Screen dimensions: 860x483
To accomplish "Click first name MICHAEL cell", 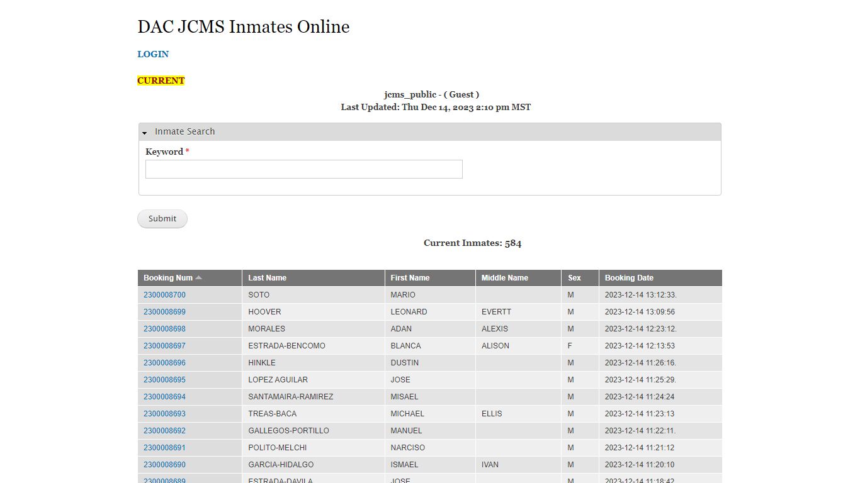I will [430, 414].
